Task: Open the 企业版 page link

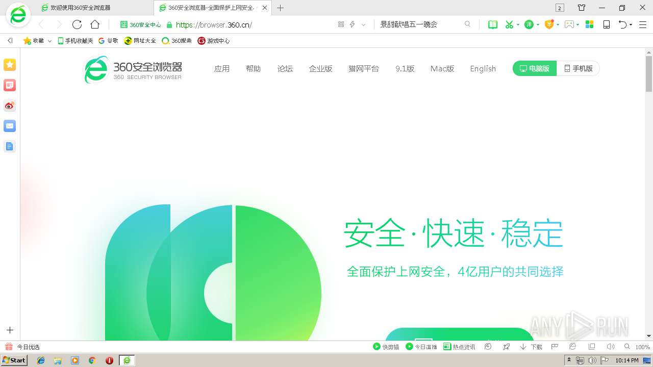Action: click(x=320, y=68)
